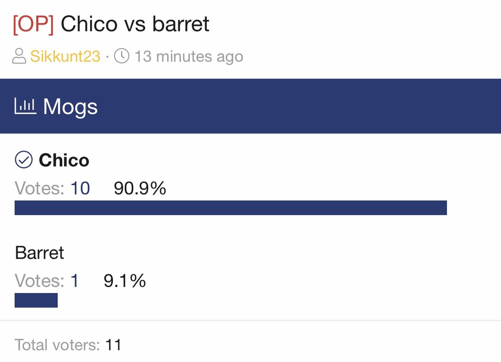501x362 pixels.
Task: Click the "Total voters: 11" count
Action: (x=68, y=344)
